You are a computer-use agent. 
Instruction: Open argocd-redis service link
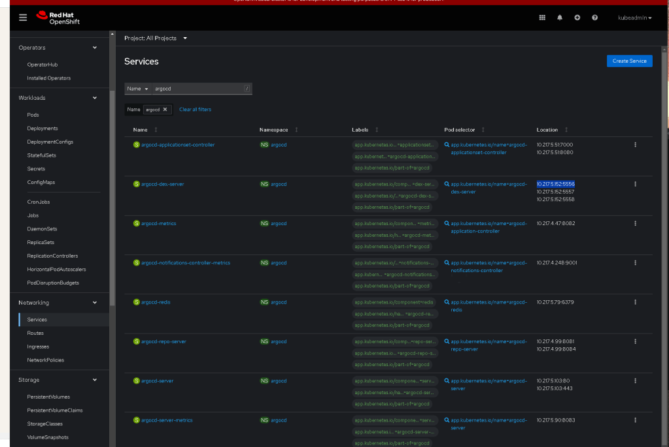pos(156,302)
